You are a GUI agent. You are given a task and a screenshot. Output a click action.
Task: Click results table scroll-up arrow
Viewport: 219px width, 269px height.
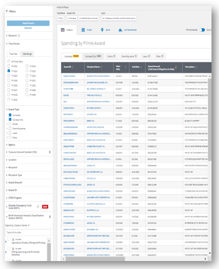(x=210, y=76)
